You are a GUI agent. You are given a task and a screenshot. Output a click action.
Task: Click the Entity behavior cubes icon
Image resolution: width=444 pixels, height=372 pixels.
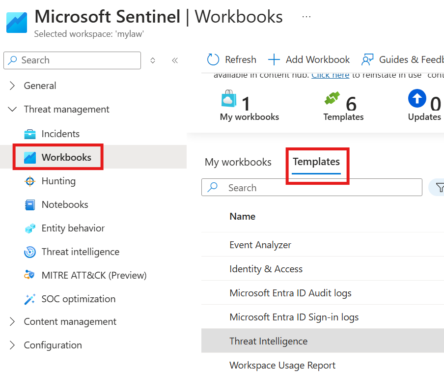pos(30,228)
